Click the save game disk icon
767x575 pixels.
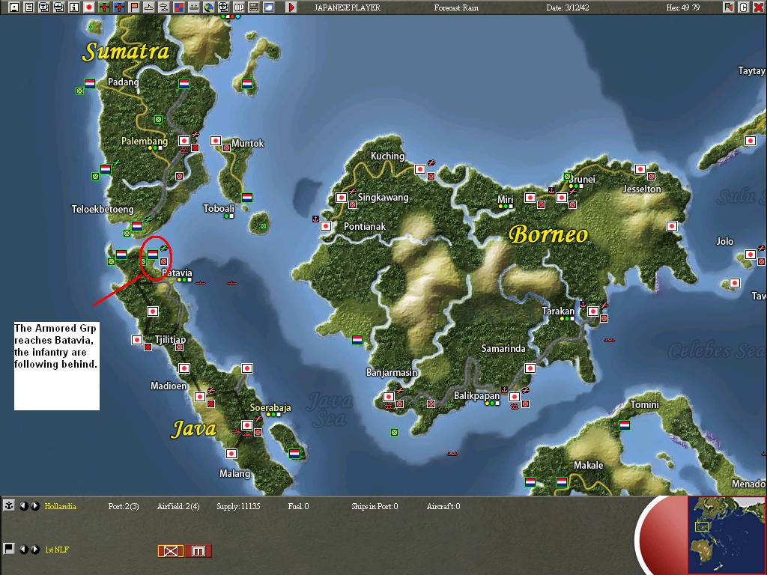pos(14,7)
